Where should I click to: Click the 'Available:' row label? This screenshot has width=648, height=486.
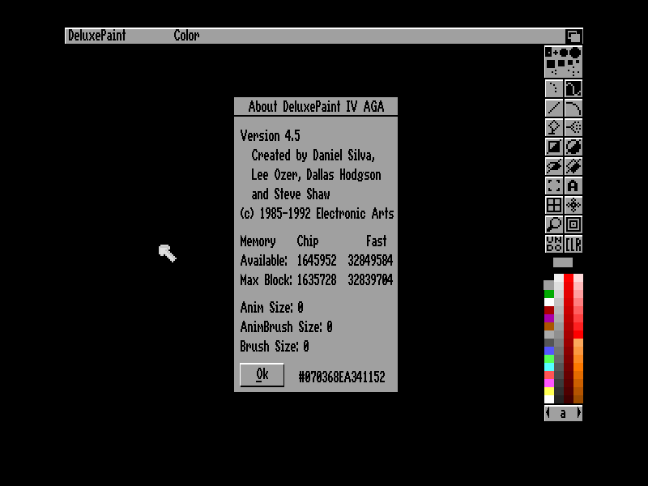point(264,260)
